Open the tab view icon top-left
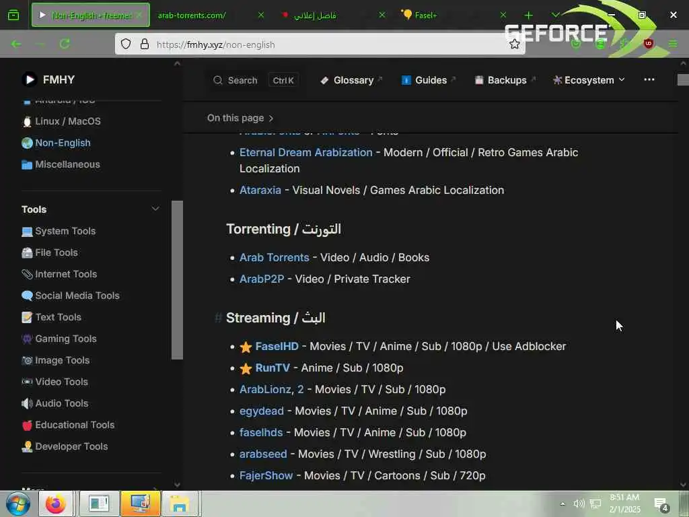Viewport: 689px width, 517px height. click(x=13, y=15)
